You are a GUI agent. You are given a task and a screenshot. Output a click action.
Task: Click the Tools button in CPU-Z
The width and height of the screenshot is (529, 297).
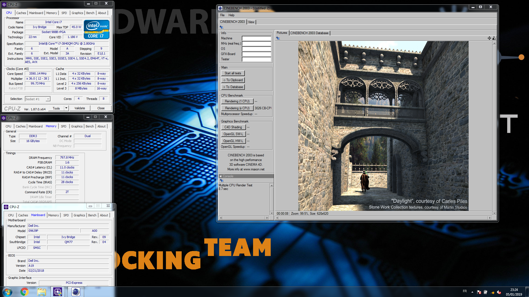[x=56, y=108]
